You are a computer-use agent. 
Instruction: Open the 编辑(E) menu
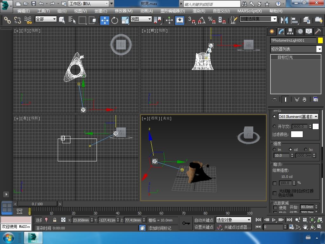click(23, 11)
